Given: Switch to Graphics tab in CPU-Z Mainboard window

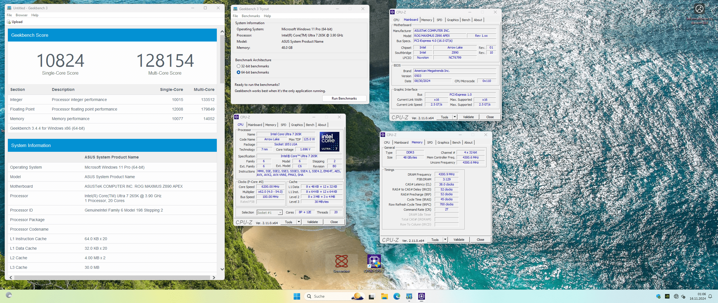Looking at the screenshot, I should (x=453, y=20).
